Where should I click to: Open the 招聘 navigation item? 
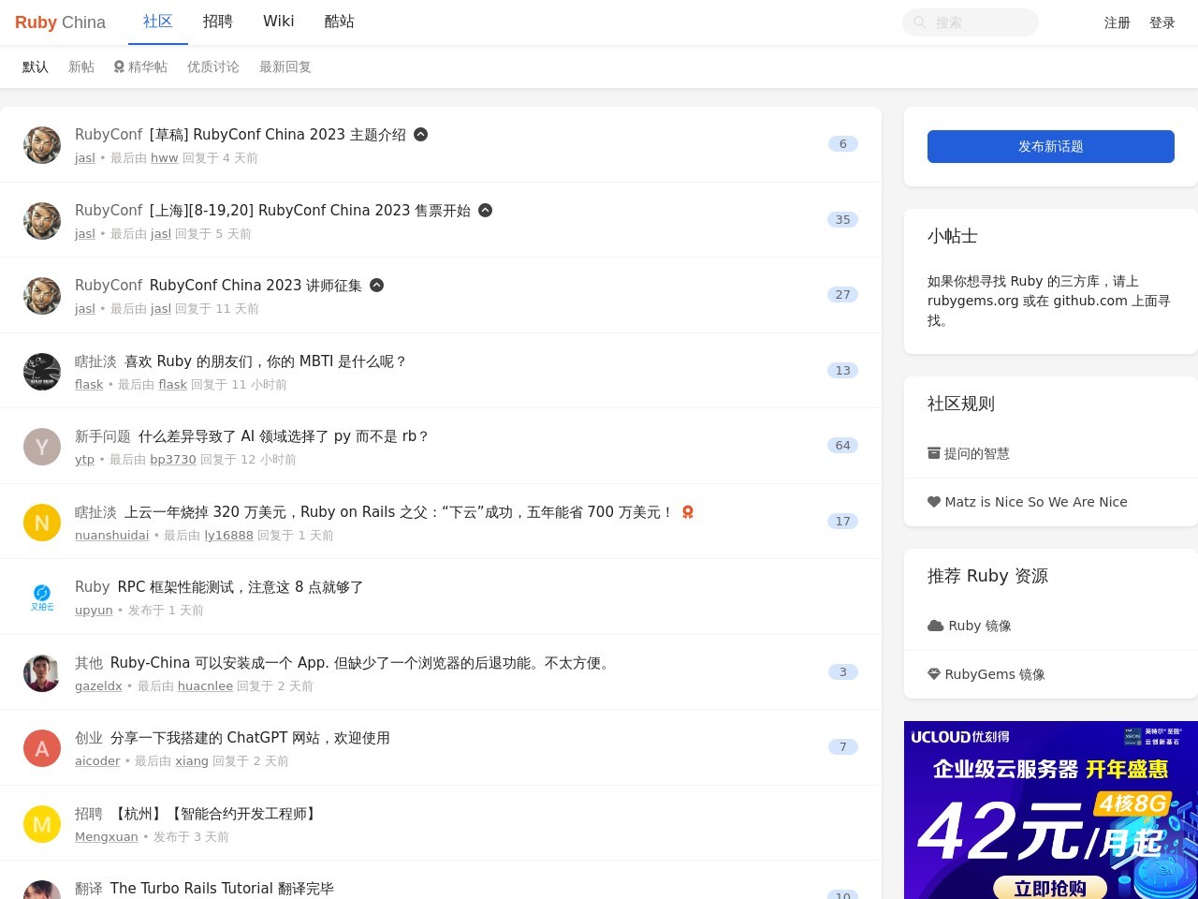pyautogui.click(x=217, y=22)
